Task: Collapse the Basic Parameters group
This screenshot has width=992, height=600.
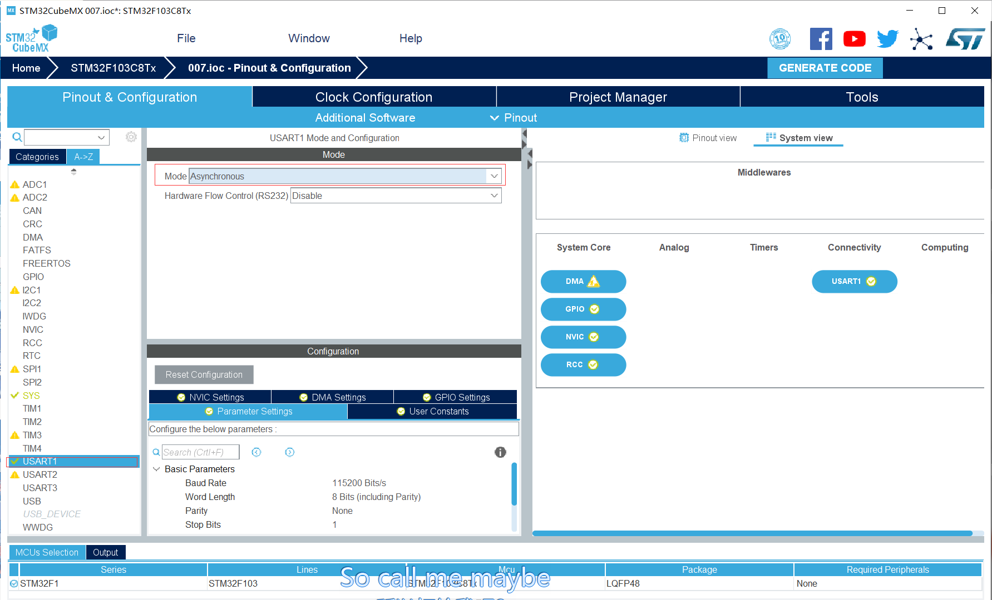Action: pyautogui.click(x=156, y=469)
